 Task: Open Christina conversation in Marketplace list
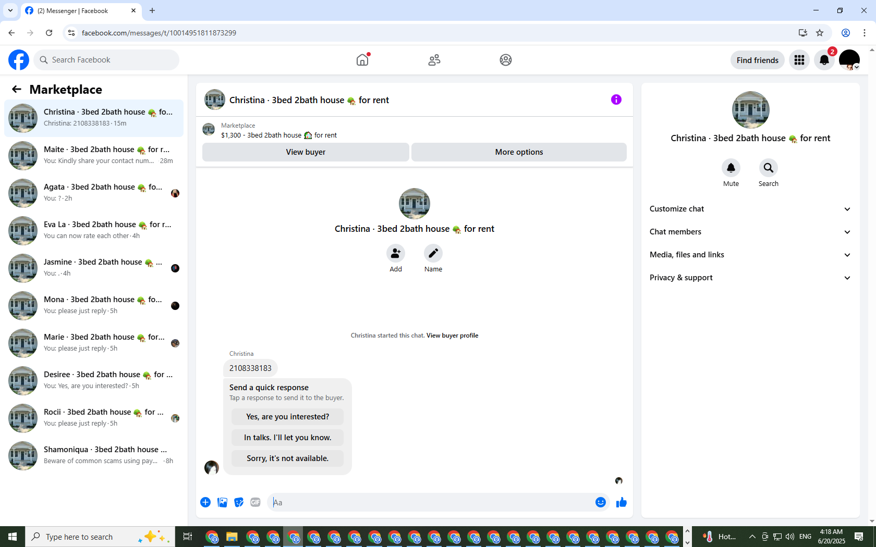(x=94, y=118)
